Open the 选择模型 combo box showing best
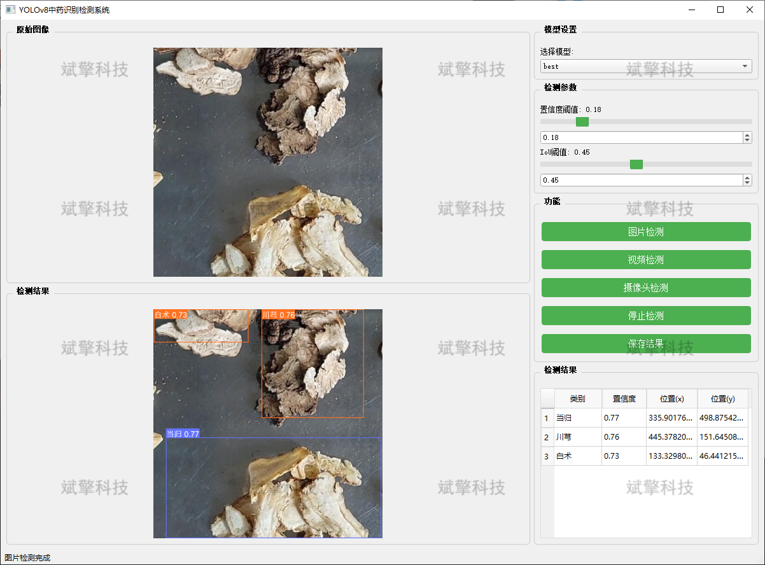 tap(646, 66)
